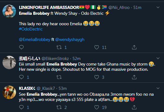Visit the @EmeliaBrobbey mention link
This screenshot has height=112, width=164.
pyautogui.click(x=35, y=40)
